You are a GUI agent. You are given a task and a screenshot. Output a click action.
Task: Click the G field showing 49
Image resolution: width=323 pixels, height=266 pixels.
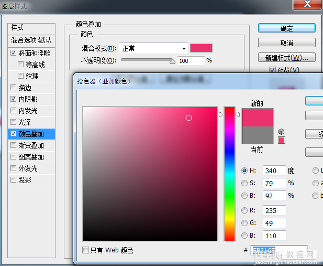pos(274,223)
